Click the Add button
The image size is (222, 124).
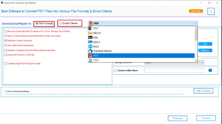click(205, 44)
